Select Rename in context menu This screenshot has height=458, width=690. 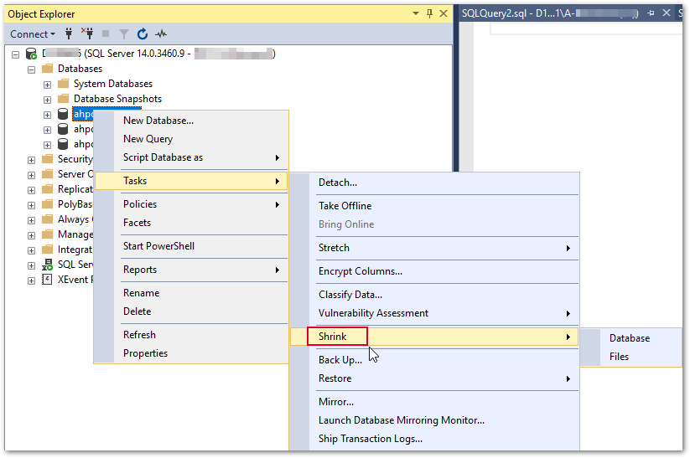191,293
